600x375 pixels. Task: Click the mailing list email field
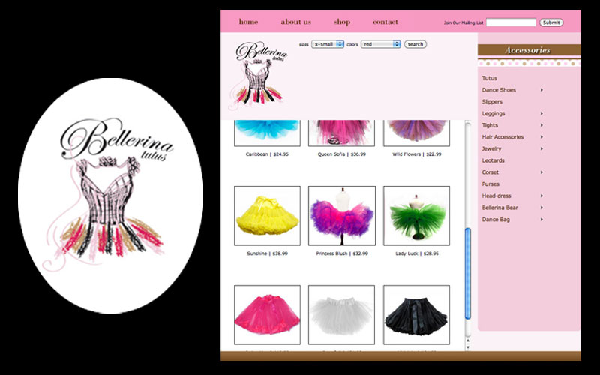click(x=511, y=22)
